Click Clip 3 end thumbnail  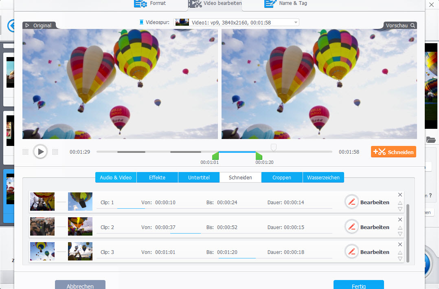tap(80, 251)
